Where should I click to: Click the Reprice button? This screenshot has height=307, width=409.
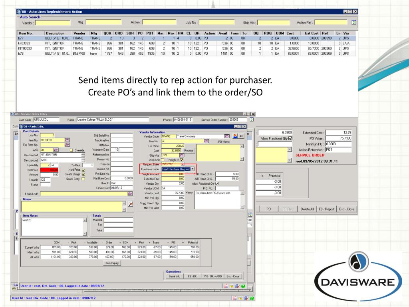[x=189, y=151]
